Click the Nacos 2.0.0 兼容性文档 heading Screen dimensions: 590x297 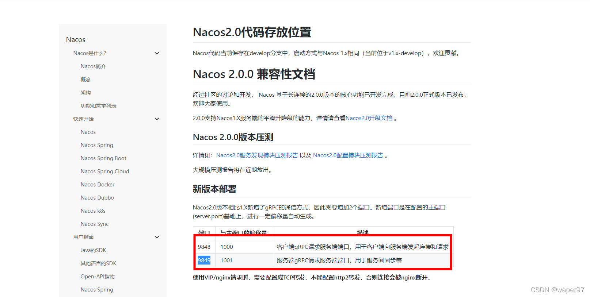click(x=254, y=74)
